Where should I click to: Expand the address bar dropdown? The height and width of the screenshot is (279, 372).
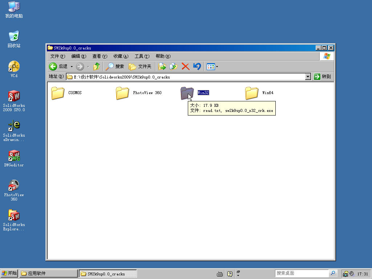click(x=308, y=77)
